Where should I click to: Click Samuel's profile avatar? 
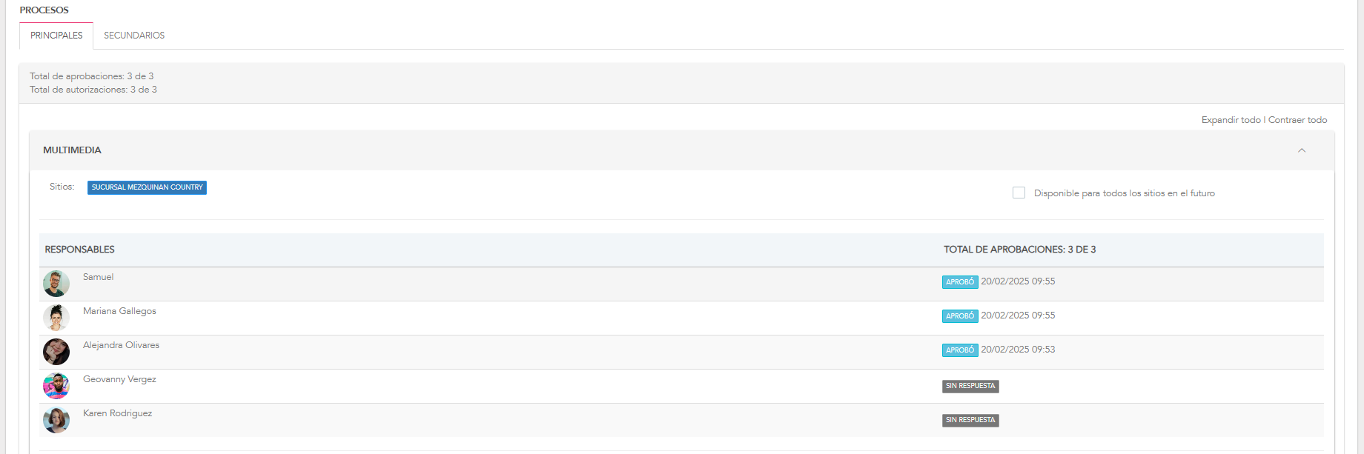[56, 284]
